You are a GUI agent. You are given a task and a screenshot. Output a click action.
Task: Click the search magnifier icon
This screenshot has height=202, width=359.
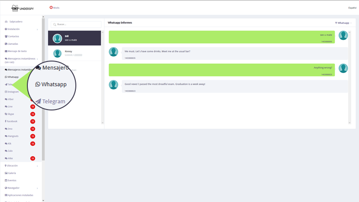point(54,25)
